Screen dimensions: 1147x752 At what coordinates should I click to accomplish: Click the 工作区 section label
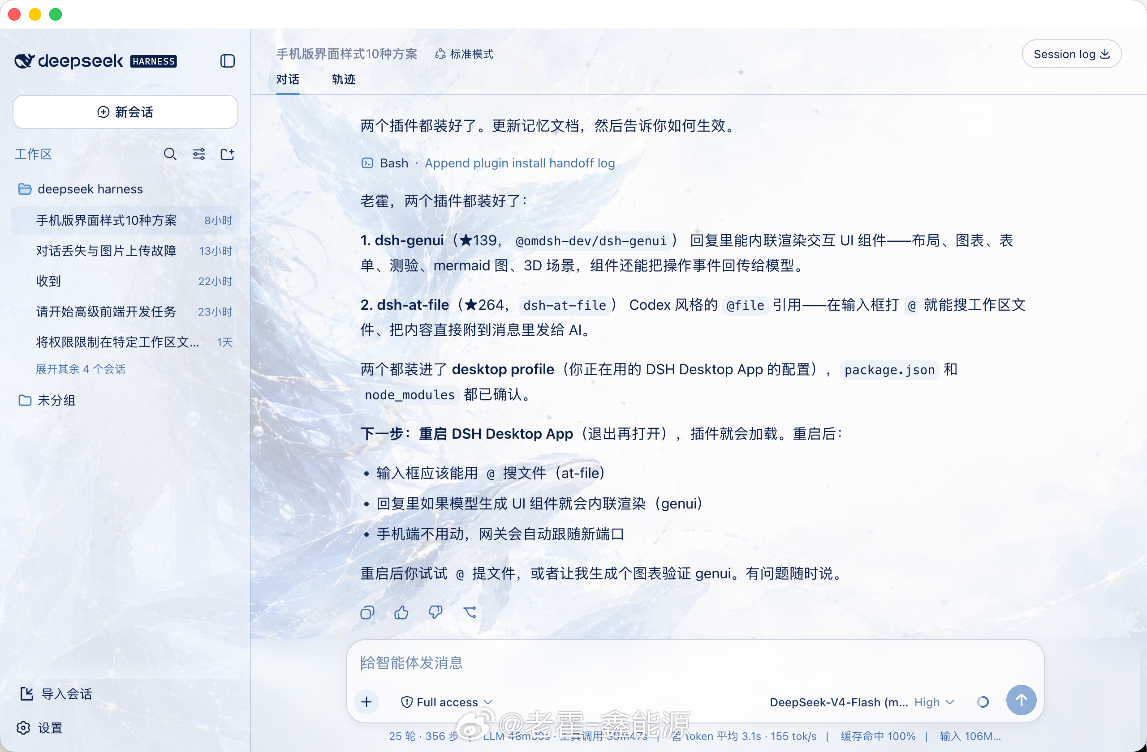pos(33,154)
